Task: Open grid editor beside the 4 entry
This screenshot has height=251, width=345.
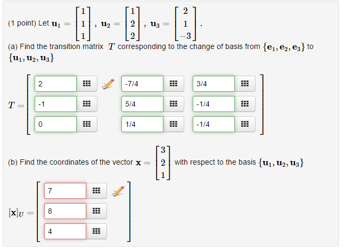Action: [x=96, y=231]
